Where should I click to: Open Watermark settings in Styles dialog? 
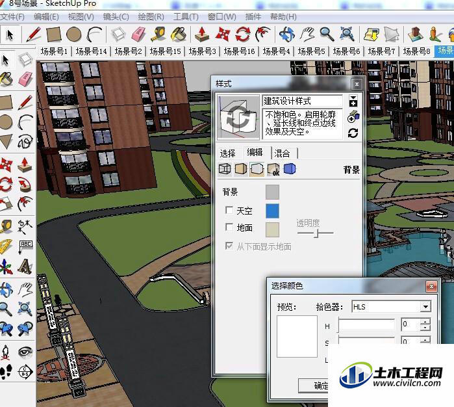tap(273, 169)
